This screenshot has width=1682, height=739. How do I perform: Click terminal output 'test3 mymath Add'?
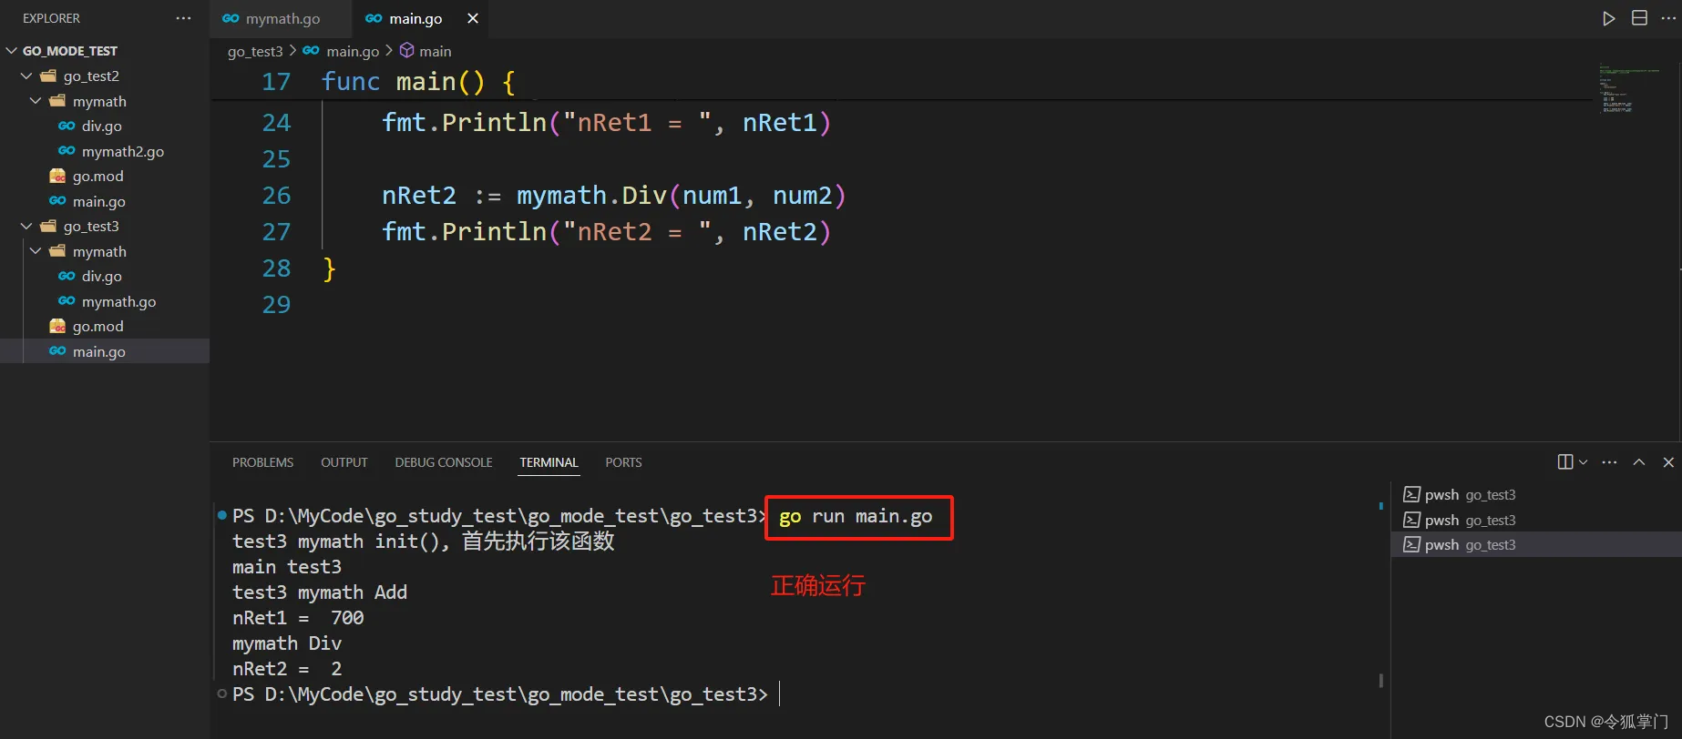320,592
